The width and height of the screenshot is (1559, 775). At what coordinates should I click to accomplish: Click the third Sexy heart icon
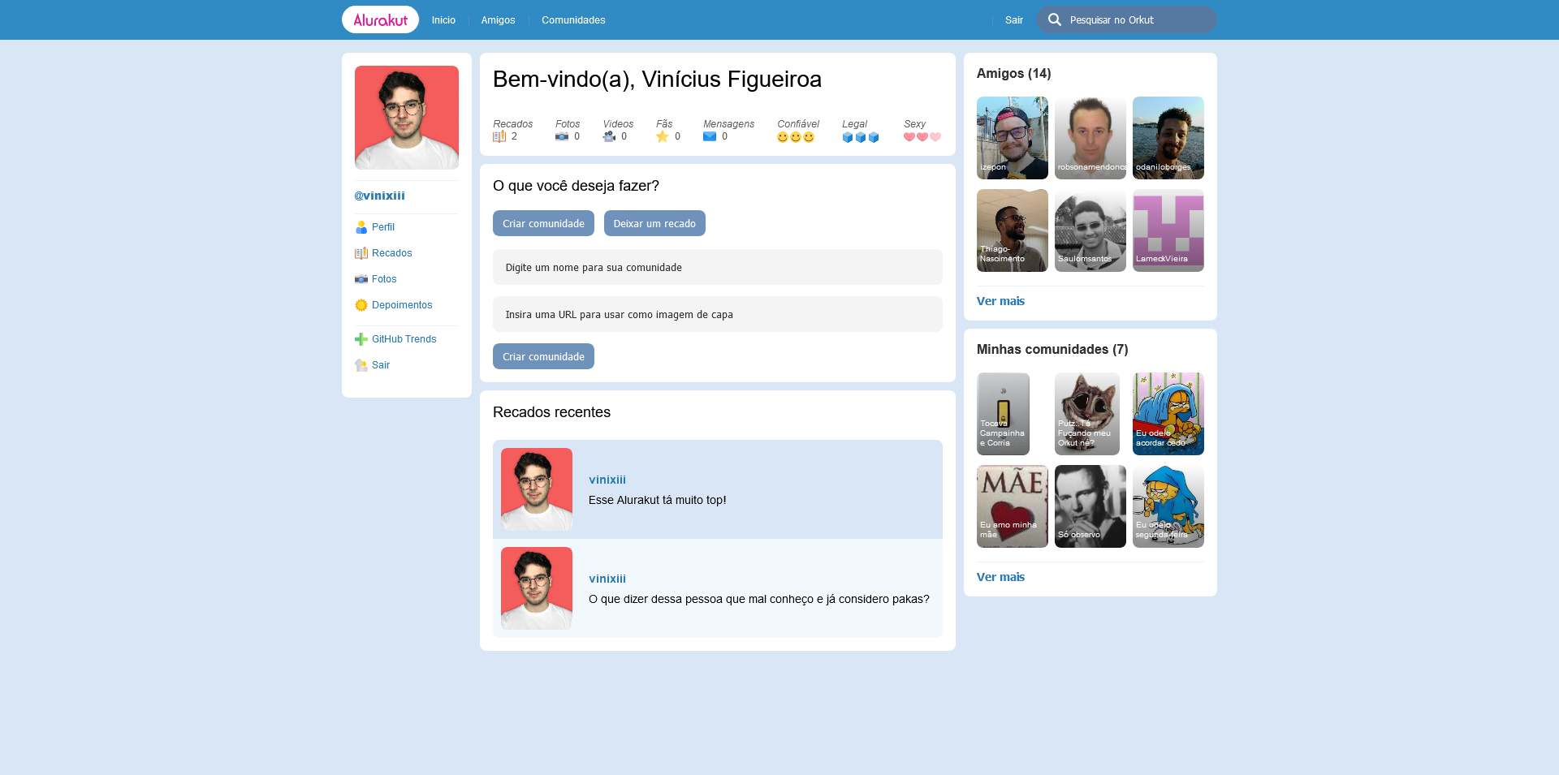pos(935,137)
